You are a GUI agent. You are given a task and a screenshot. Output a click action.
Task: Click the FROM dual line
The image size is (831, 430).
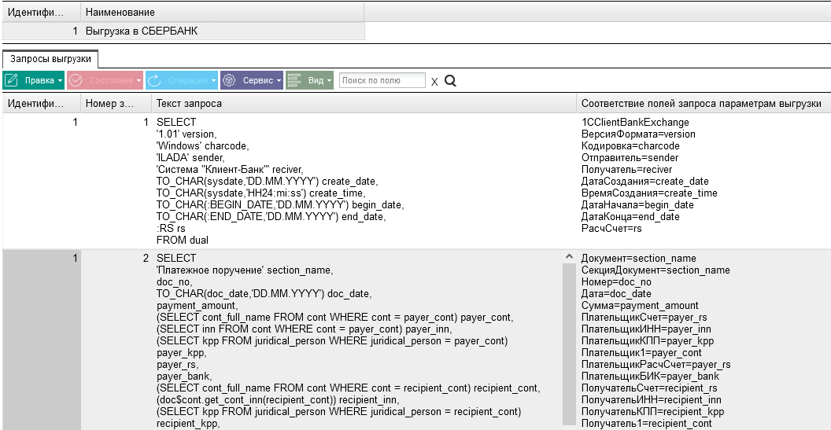(x=183, y=240)
